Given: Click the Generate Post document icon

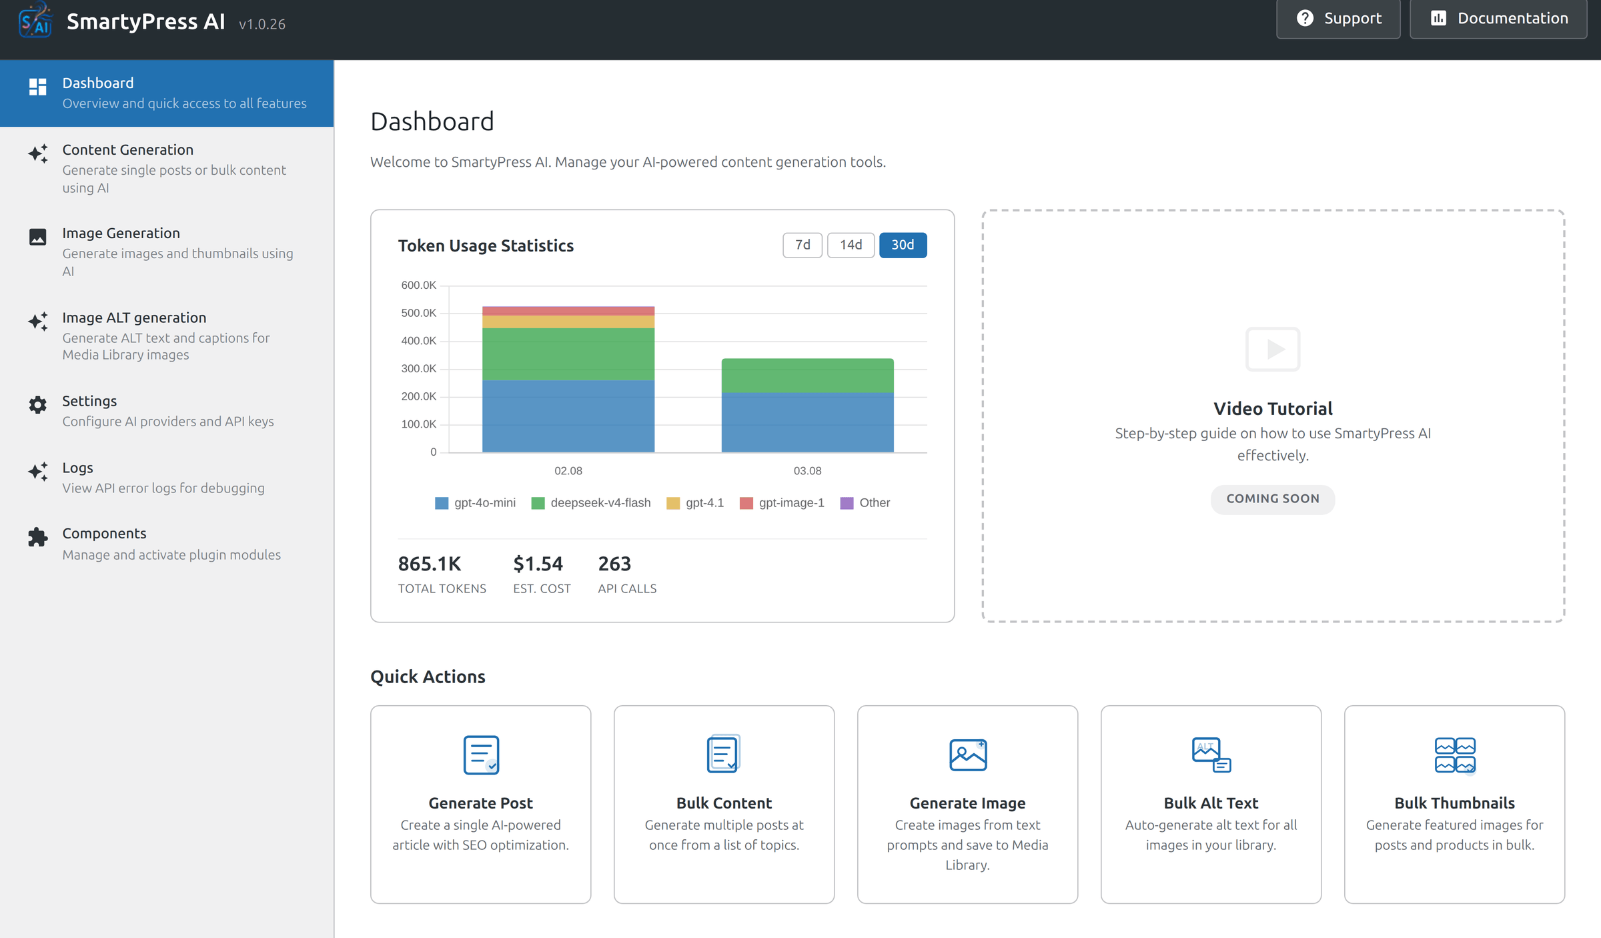Looking at the screenshot, I should (481, 755).
